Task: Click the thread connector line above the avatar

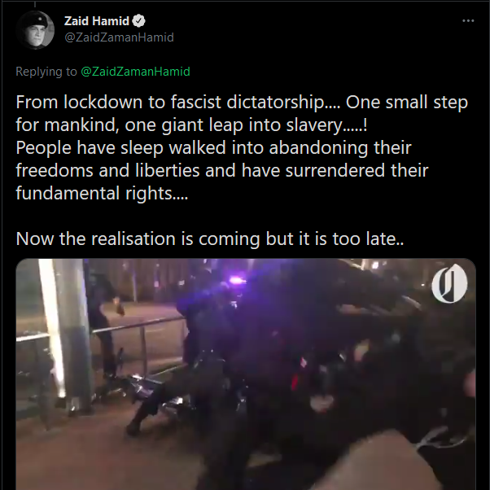Action: (35, 4)
